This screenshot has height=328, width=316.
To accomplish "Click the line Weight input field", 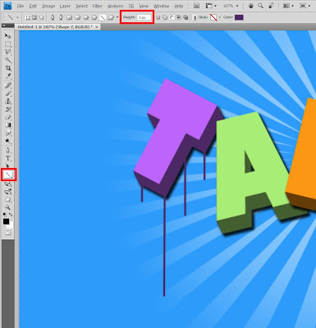I will pos(144,17).
